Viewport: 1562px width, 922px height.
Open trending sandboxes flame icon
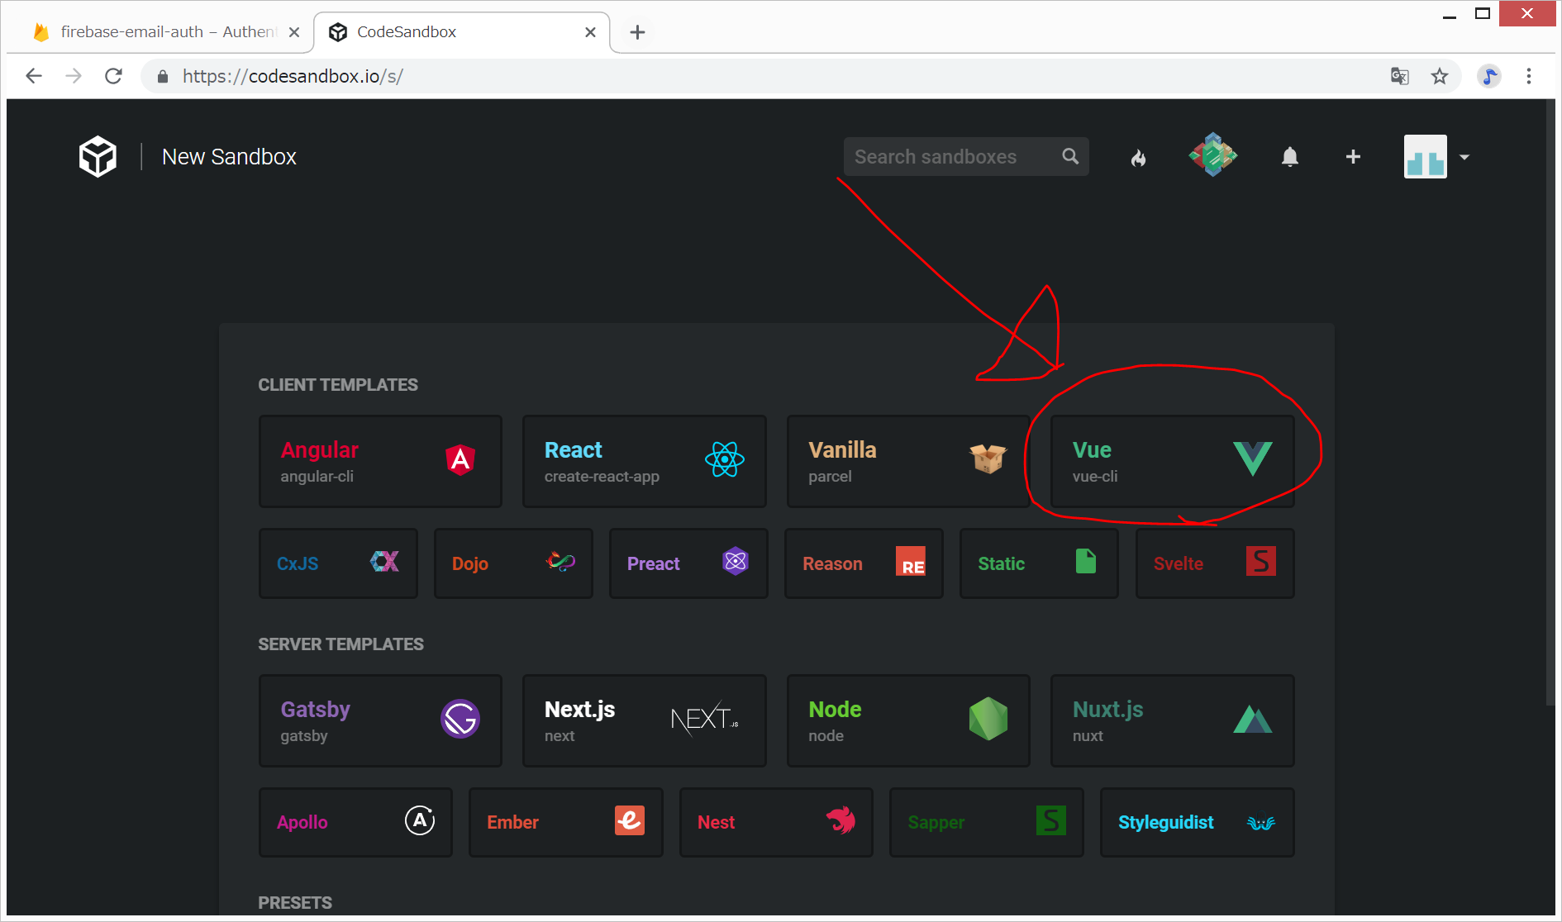click(x=1139, y=157)
